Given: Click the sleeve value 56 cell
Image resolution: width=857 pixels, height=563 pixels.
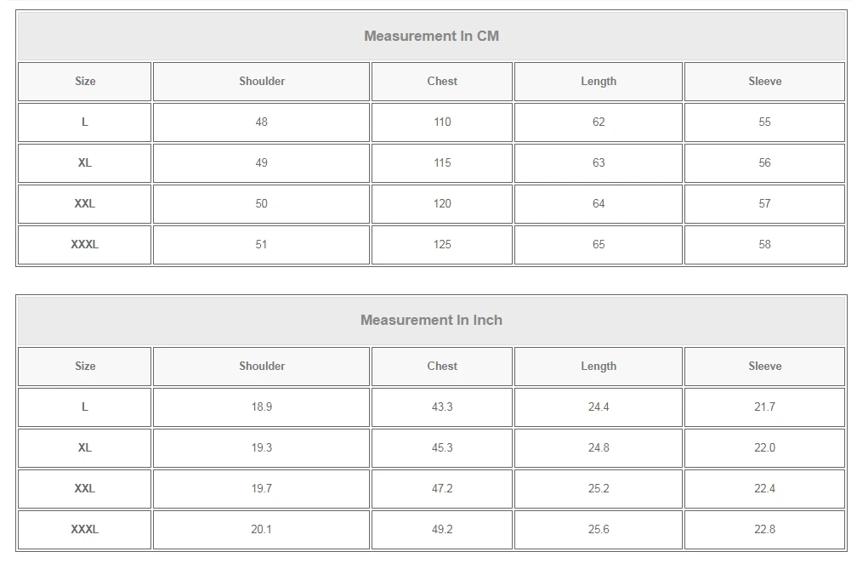Looking at the screenshot, I should pos(764,162).
